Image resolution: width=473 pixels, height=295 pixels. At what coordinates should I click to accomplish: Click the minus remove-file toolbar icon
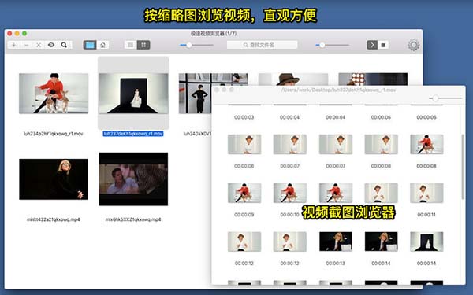[27, 45]
